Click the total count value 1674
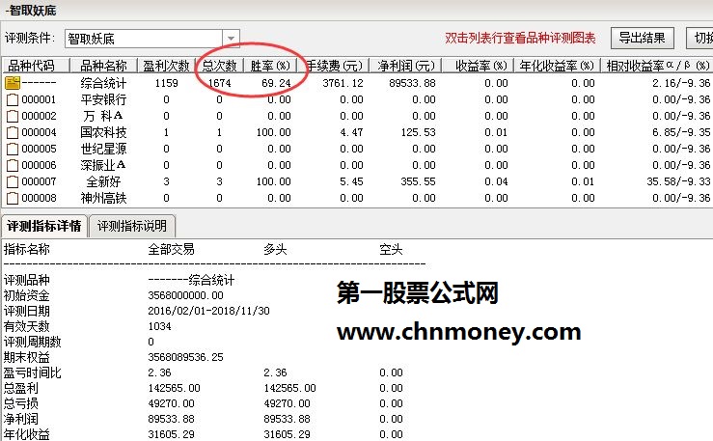 [x=219, y=83]
